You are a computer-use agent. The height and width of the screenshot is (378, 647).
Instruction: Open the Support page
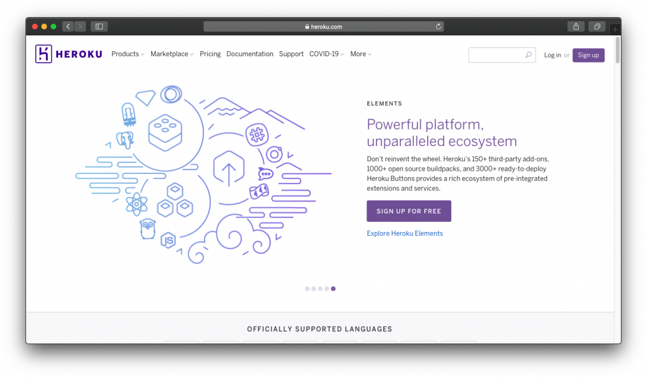(291, 54)
